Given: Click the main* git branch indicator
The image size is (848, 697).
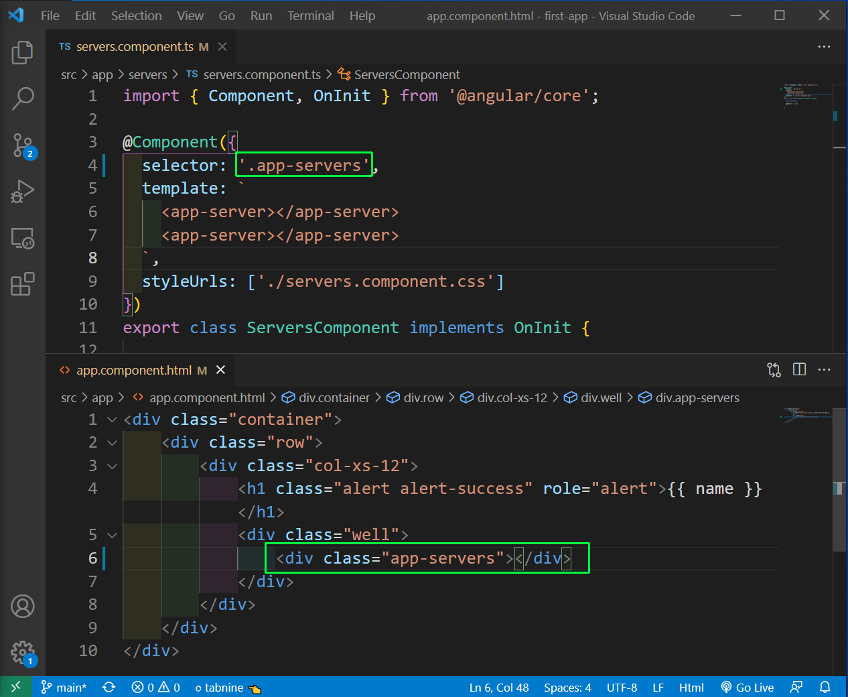Looking at the screenshot, I should 64,688.
